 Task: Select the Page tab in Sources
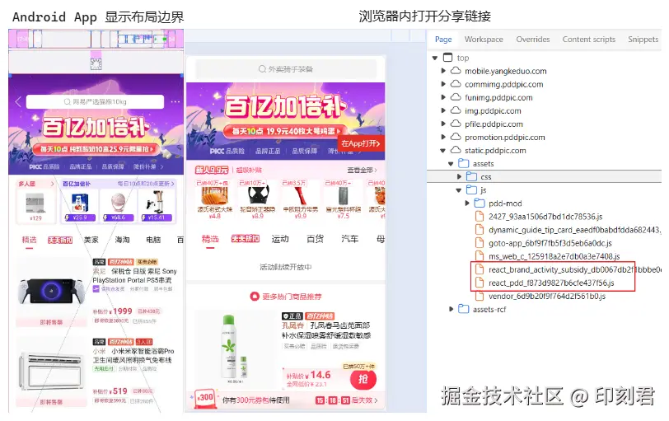point(443,40)
